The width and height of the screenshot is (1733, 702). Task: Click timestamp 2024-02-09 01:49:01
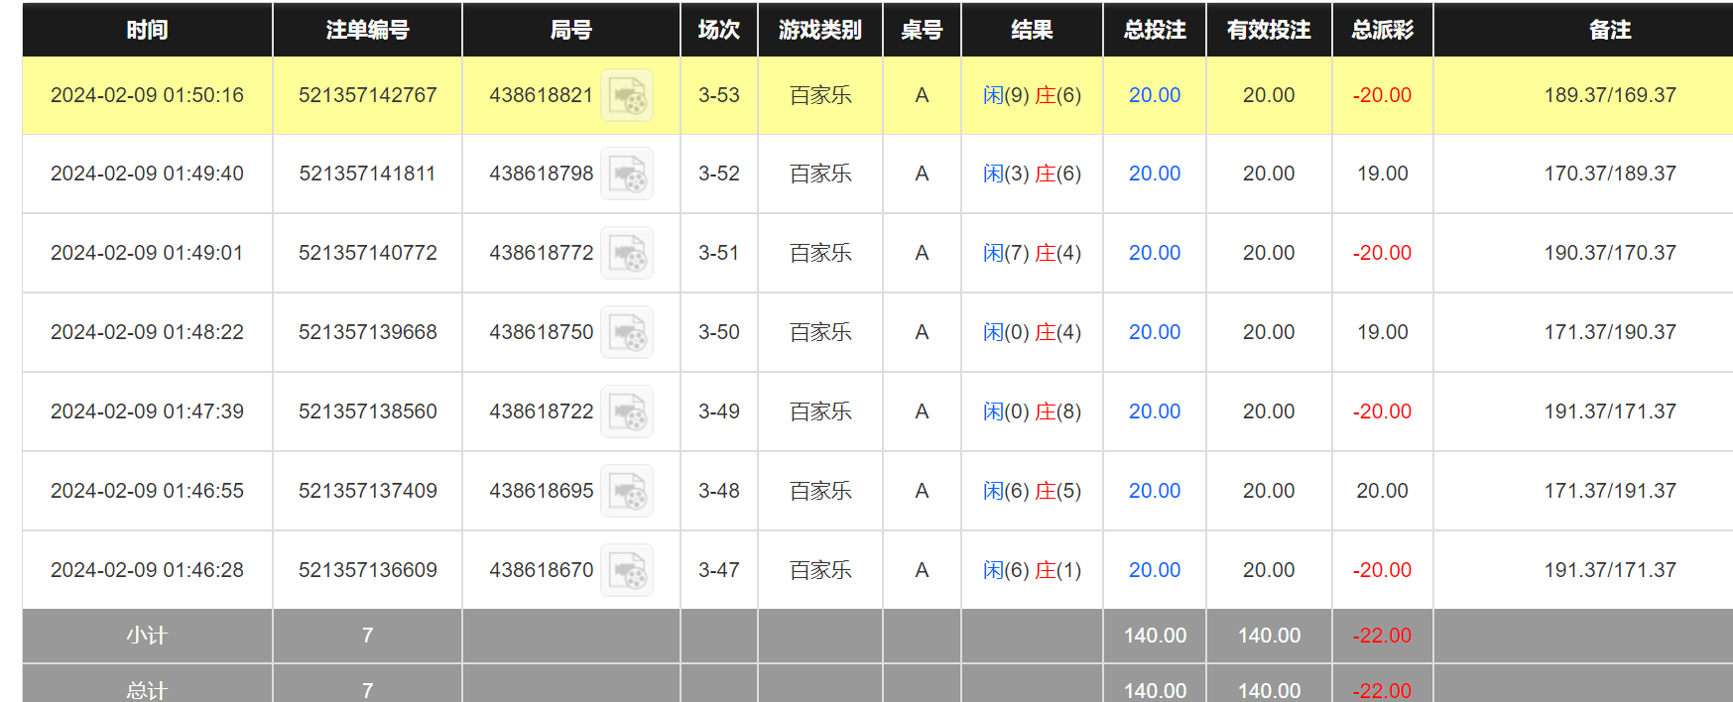[147, 253]
